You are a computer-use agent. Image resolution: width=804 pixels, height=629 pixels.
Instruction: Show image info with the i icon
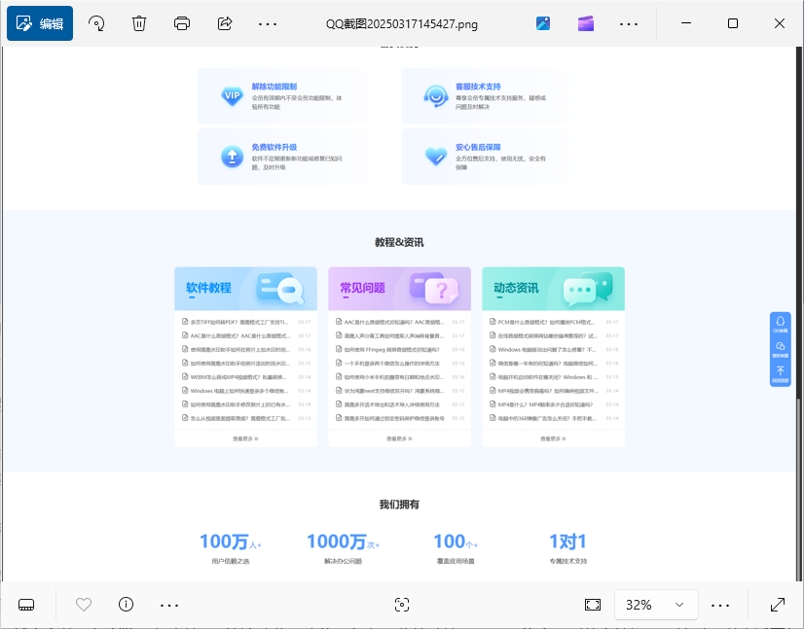coord(126,605)
